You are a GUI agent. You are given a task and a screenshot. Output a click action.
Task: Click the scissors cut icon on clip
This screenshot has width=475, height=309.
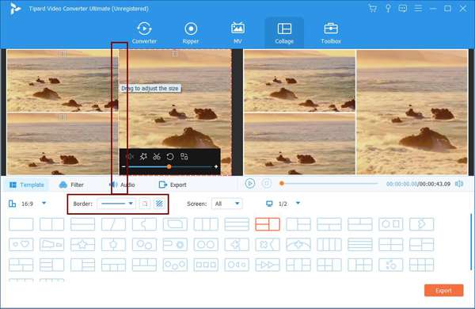tap(157, 156)
